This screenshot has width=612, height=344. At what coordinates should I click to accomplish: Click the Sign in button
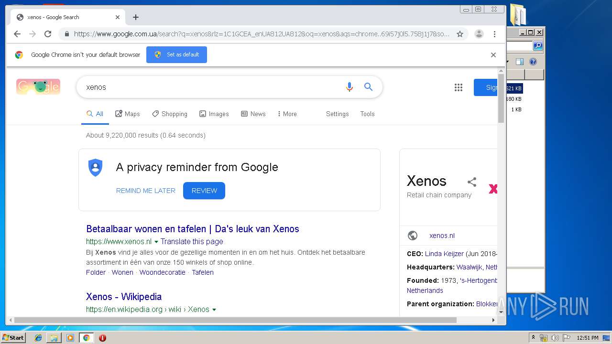tap(486, 87)
